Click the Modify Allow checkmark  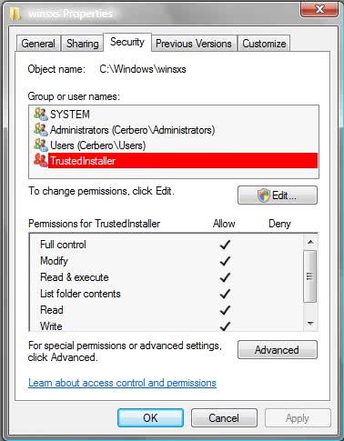225,261
